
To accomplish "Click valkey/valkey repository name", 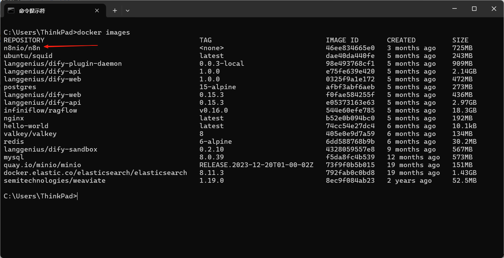I will pos(30,134).
